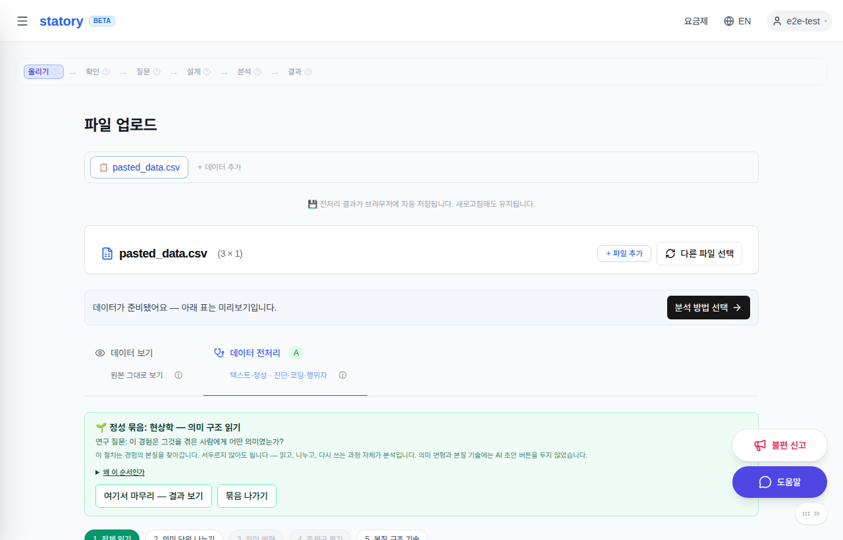Show help icon beside 설계
This screenshot has height=540, width=843.
tap(207, 72)
